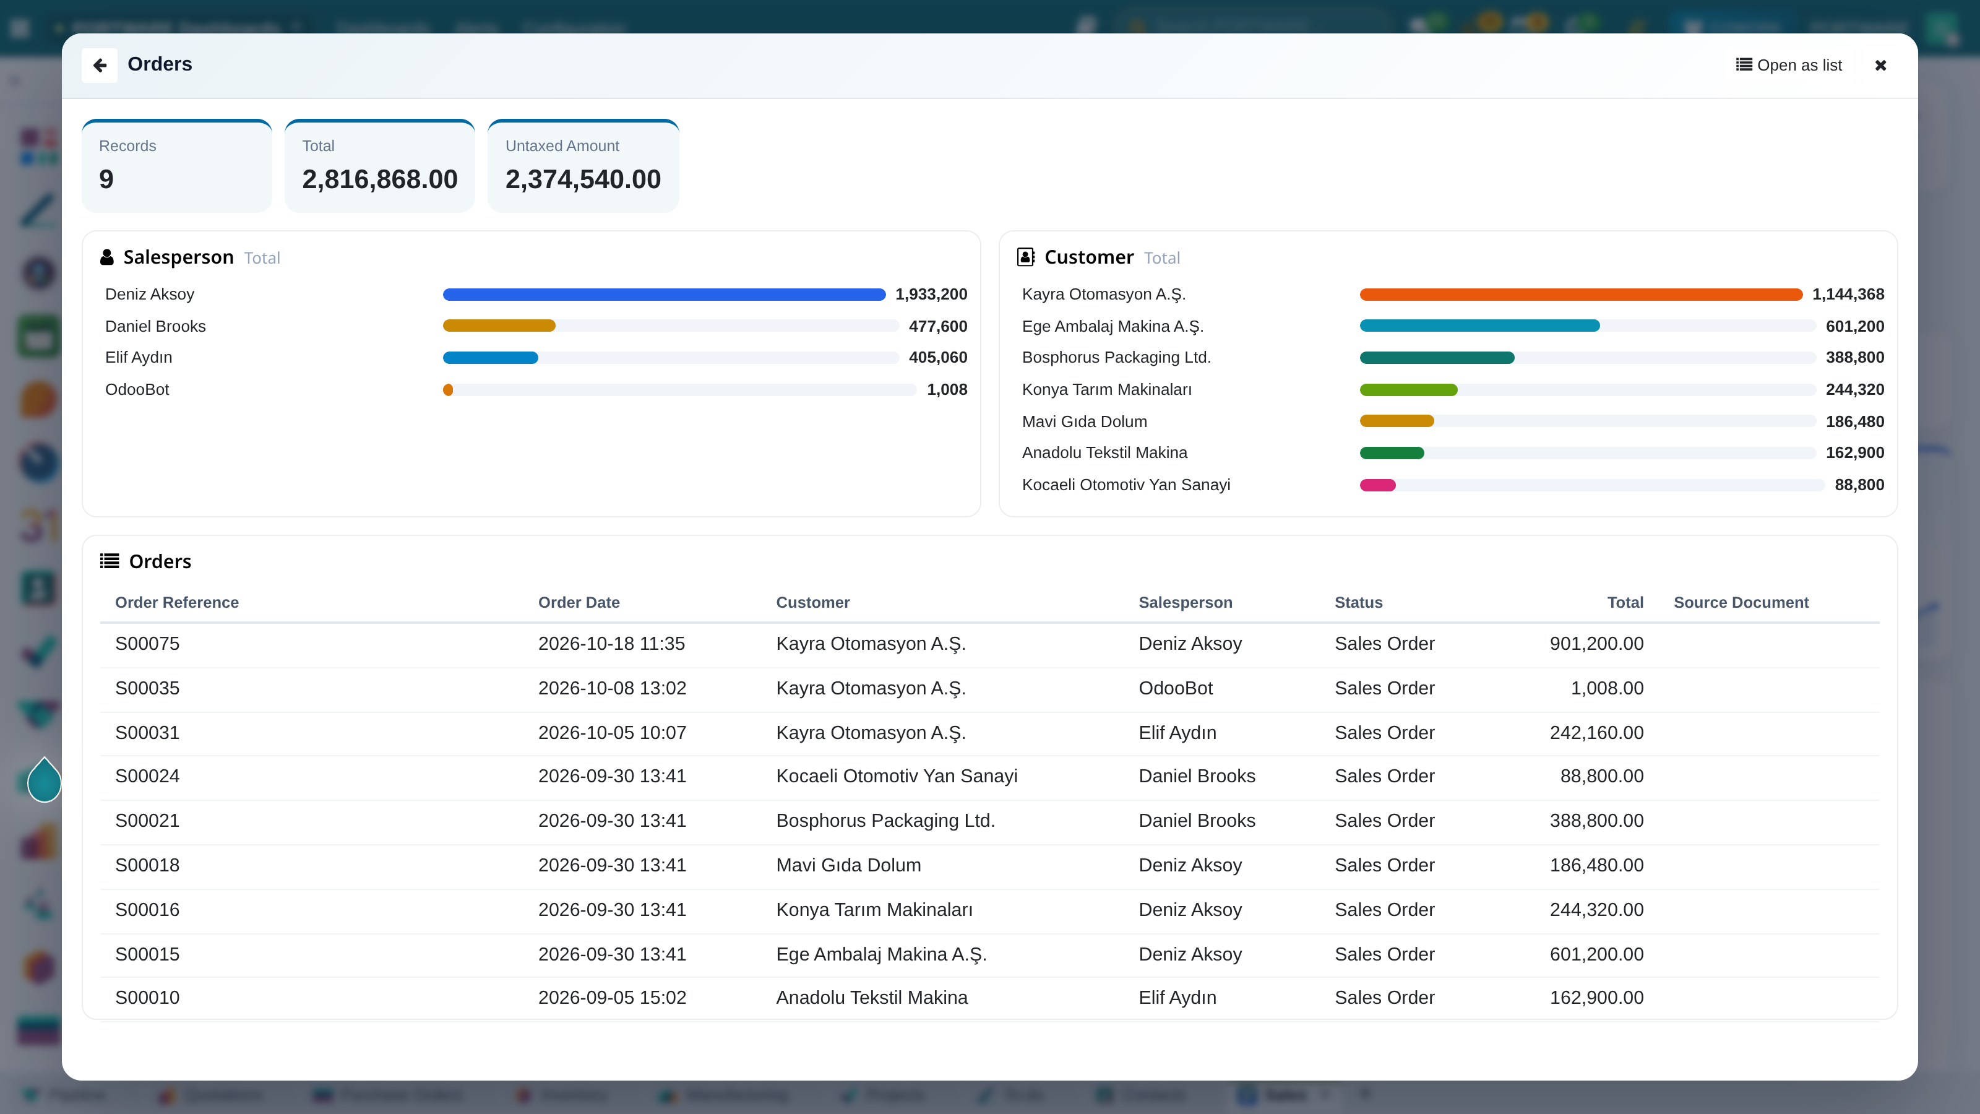Screen dimensions: 1980x1114
Task: Open order S00075
Action: (989, 644)
